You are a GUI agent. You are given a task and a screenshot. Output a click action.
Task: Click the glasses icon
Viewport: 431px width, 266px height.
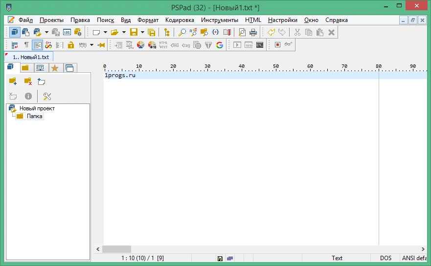(288, 44)
